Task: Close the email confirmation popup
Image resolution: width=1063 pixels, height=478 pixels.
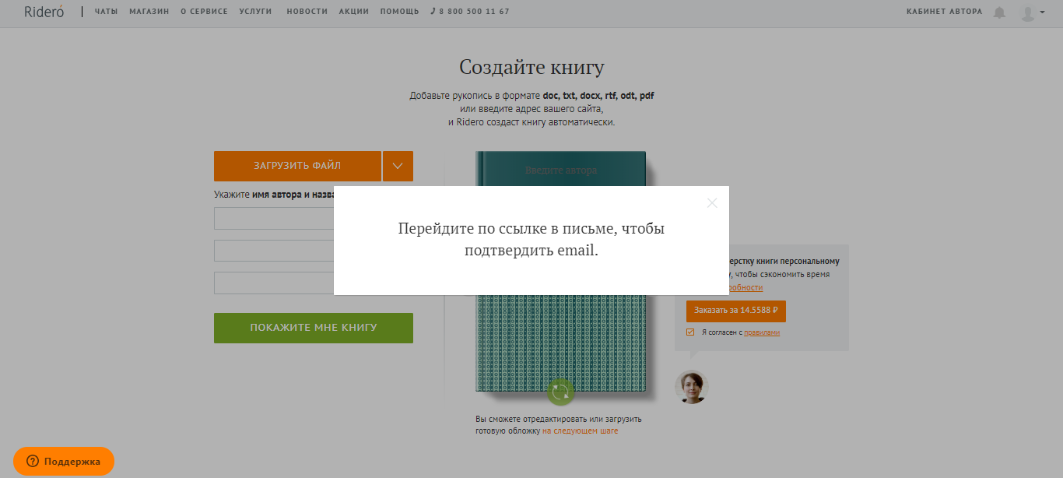Action: pyautogui.click(x=711, y=203)
